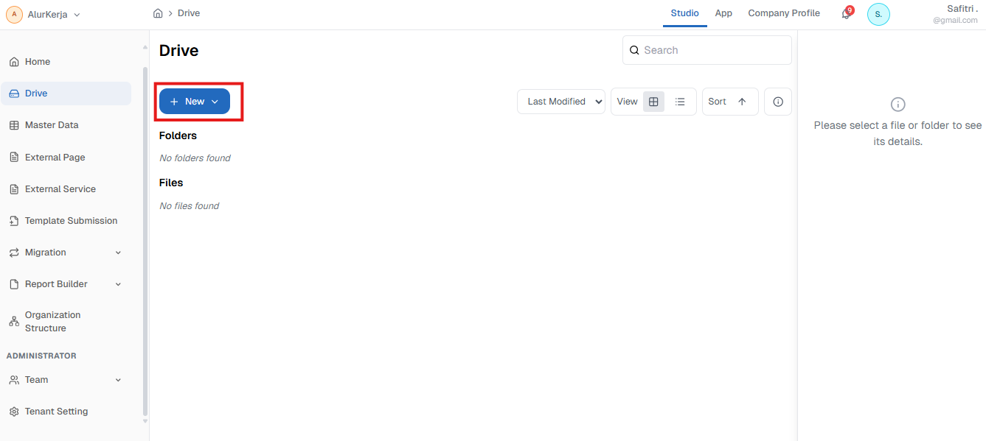Open the App tab
The height and width of the screenshot is (441, 986).
point(723,13)
